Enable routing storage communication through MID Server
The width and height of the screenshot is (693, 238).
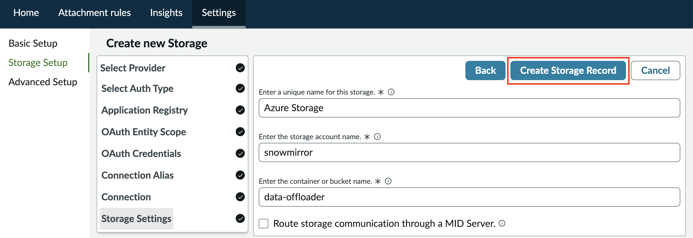coord(263,224)
